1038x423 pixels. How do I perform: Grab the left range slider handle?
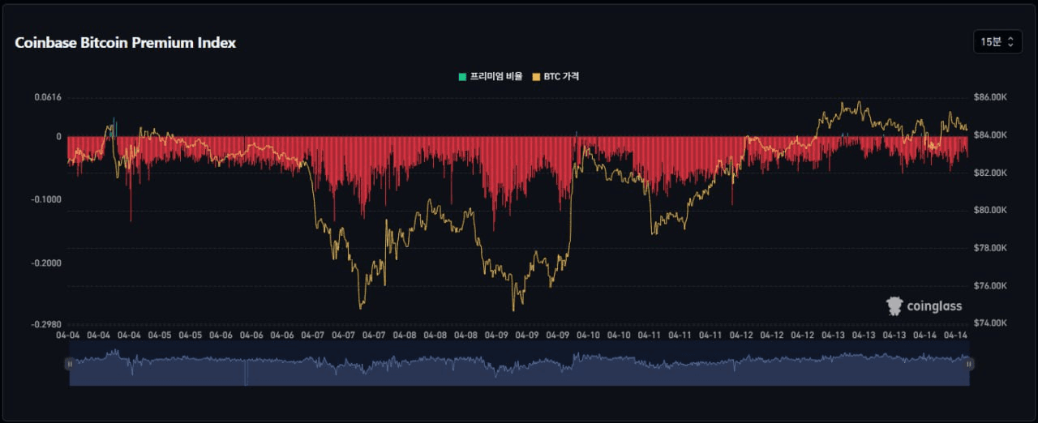69,365
